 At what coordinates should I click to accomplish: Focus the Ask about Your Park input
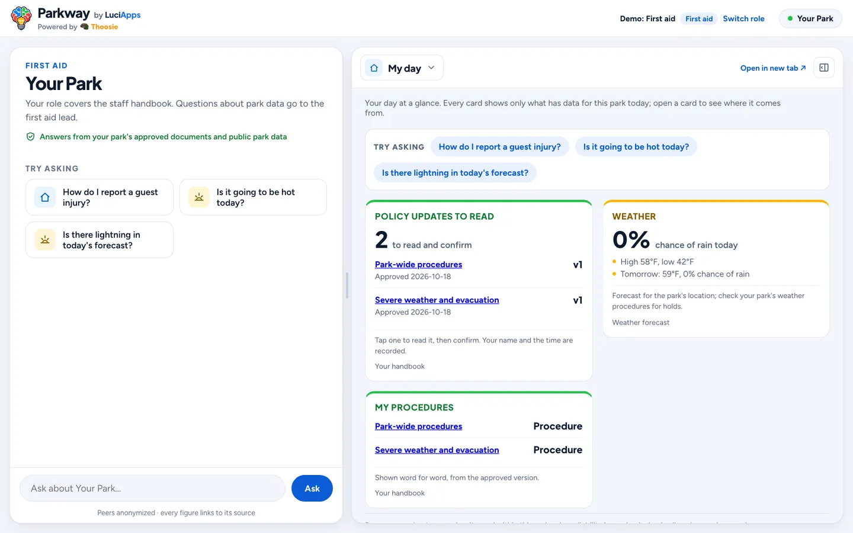click(153, 489)
